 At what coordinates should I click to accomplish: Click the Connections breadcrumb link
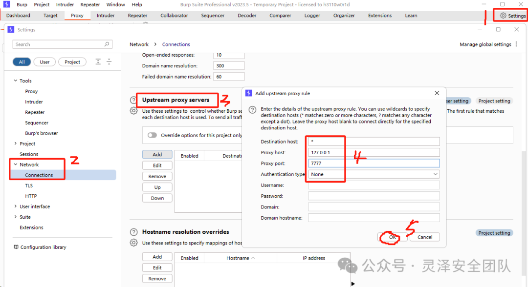[x=176, y=44]
